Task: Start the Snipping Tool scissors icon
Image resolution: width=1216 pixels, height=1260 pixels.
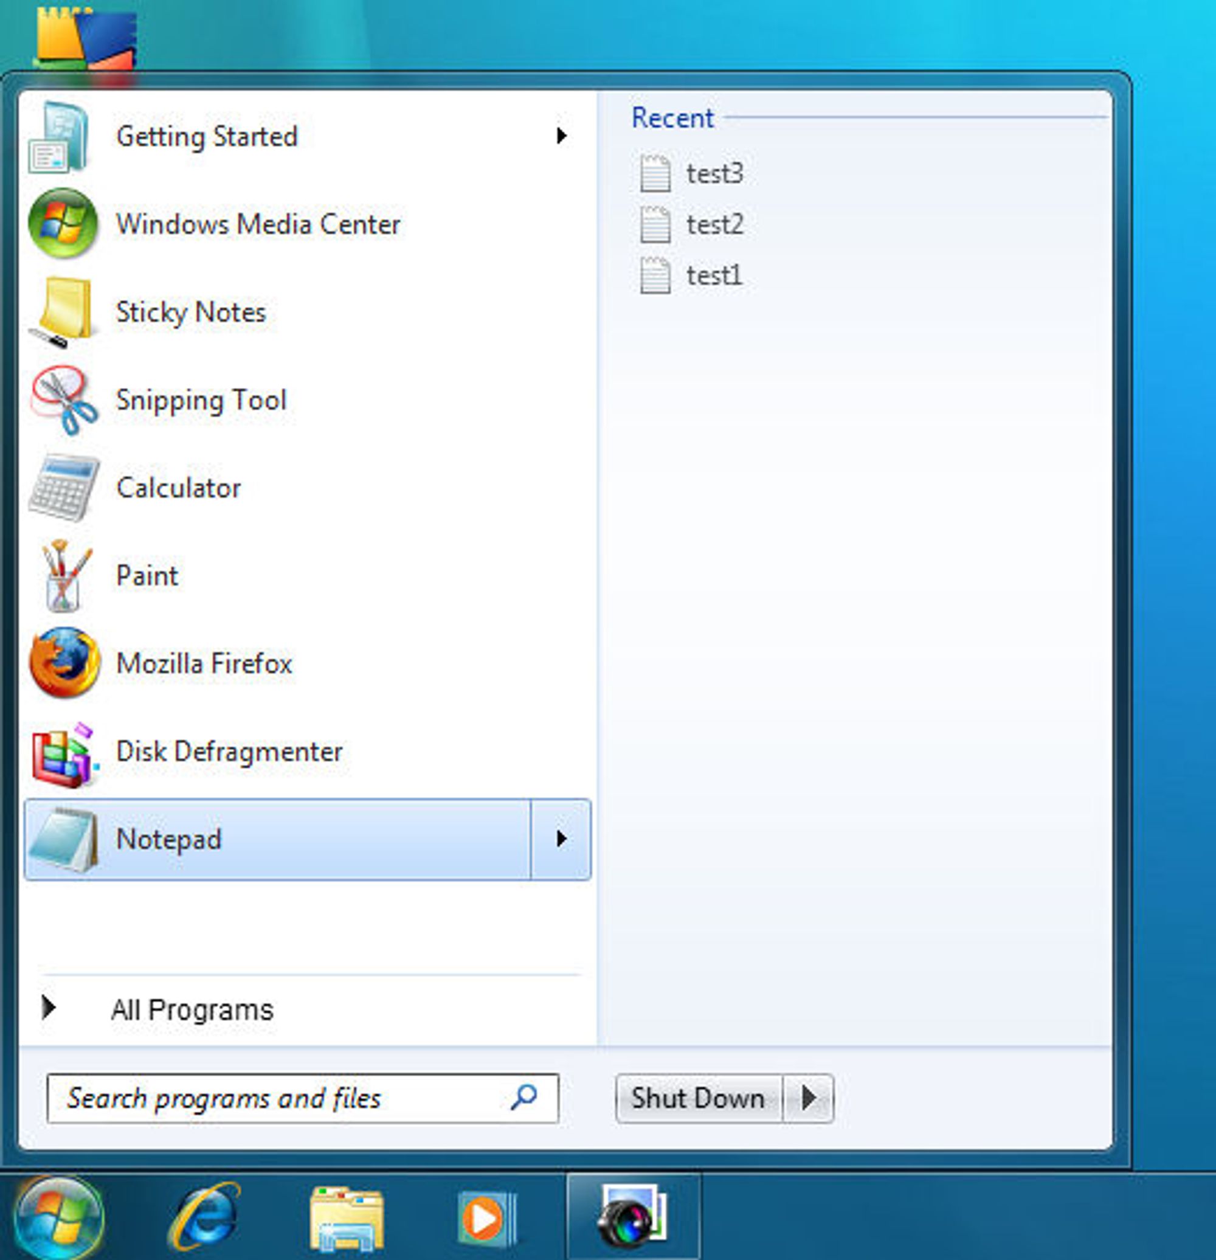Action: [64, 400]
